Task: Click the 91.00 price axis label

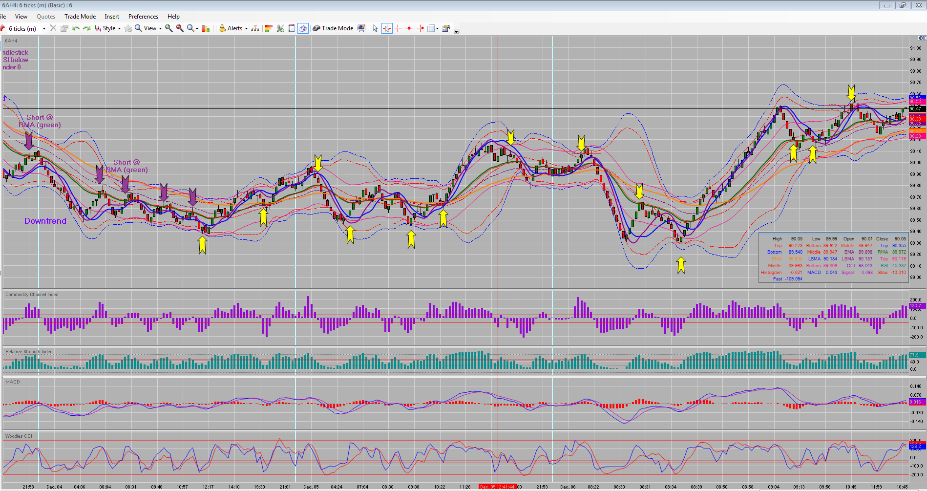Action: tap(915, 48)
